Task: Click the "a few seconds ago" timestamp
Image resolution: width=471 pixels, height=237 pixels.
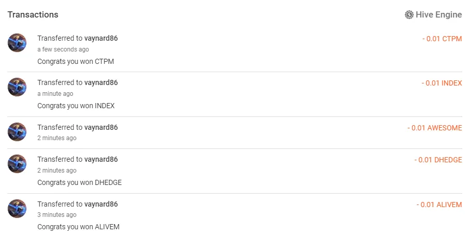Action: (63, 49)
